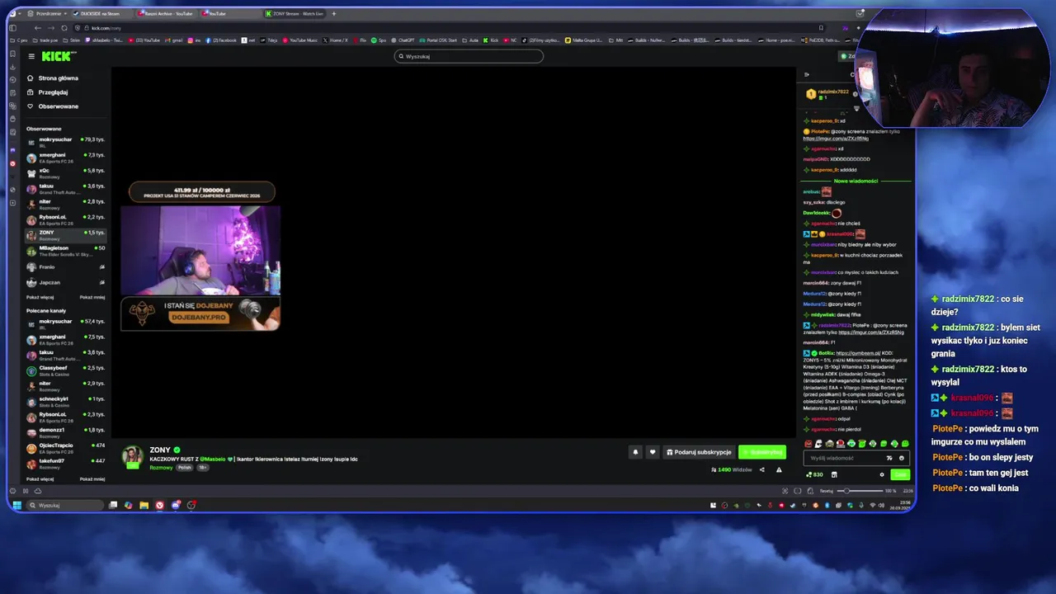The image size is (1056, 594).
Task: Open recommended channel OjciecTrapcio
Action: pyautogui.click(x=66, y=448)
